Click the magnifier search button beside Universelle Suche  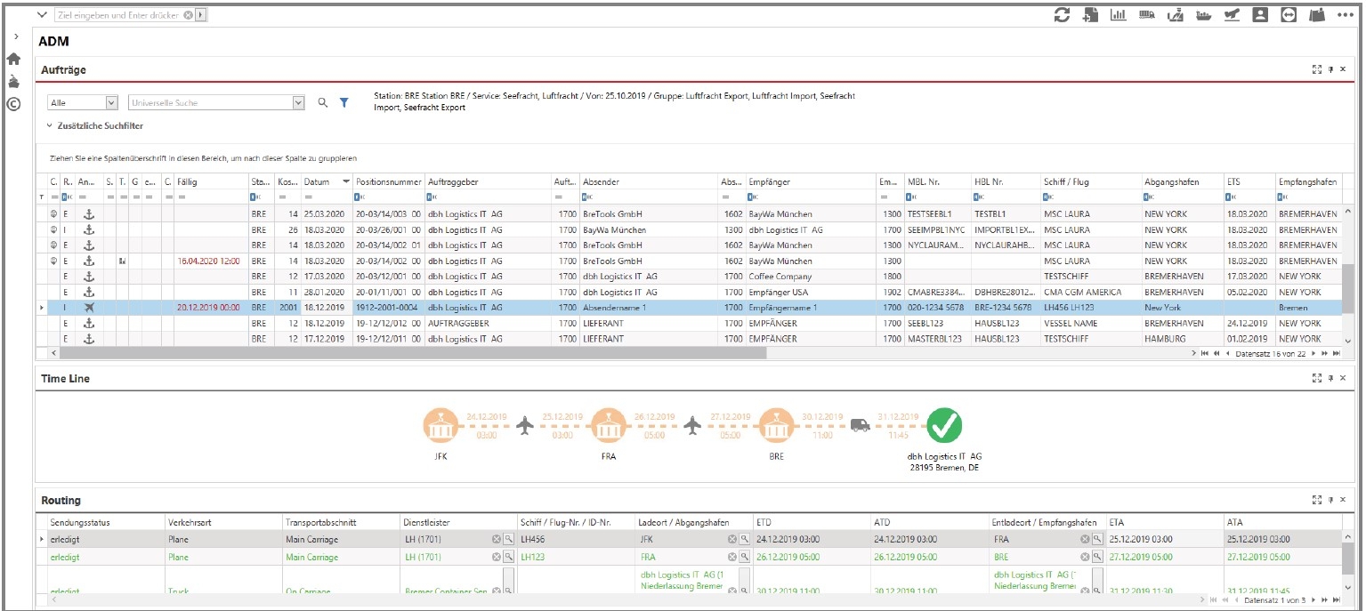[323, 103]
